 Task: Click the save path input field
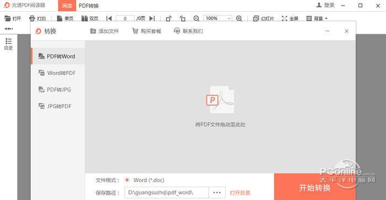167,193
